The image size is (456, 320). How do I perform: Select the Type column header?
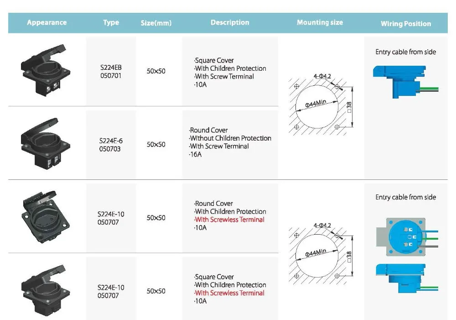111,22
